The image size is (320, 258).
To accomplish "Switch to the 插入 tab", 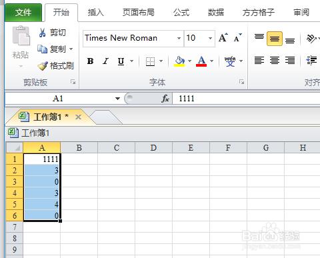I will (96, 13).
